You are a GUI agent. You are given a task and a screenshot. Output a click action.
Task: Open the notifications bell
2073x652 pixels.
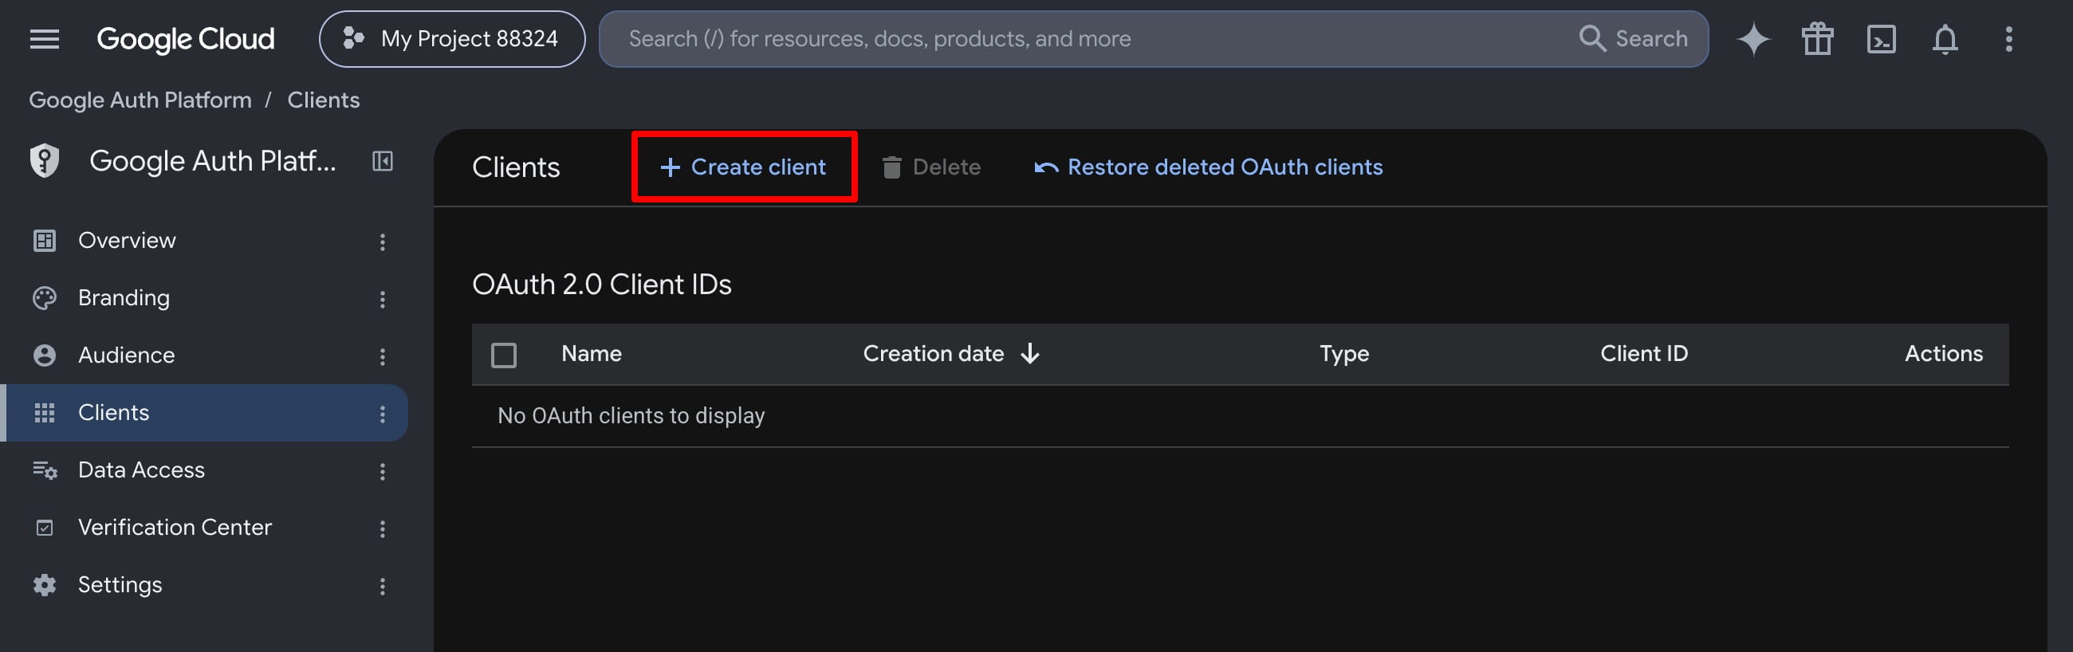[1945, 38]
